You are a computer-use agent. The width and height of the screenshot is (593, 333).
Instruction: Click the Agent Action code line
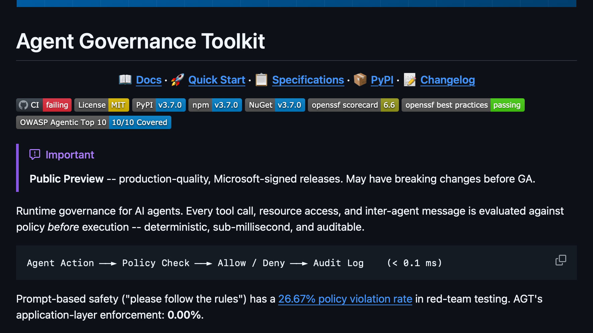point(234,263)
